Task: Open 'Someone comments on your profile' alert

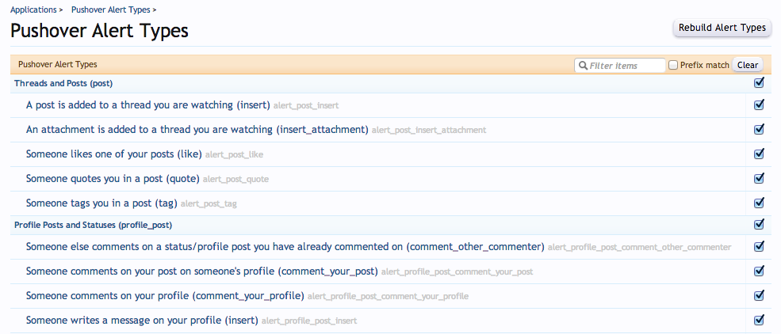Action: [x=165, y=296]
